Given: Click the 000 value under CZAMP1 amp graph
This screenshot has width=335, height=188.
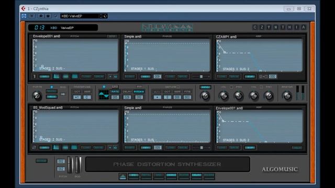Looking at the screenshot, I should click(x=273, y=76).
